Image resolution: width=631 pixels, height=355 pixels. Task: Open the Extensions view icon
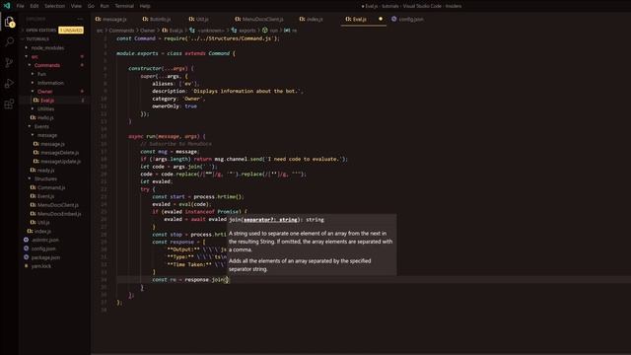(x=9, y=105)
